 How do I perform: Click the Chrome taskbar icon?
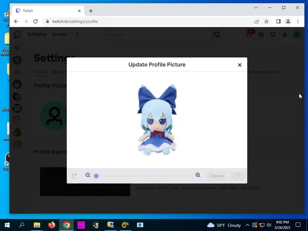[66, 225]
